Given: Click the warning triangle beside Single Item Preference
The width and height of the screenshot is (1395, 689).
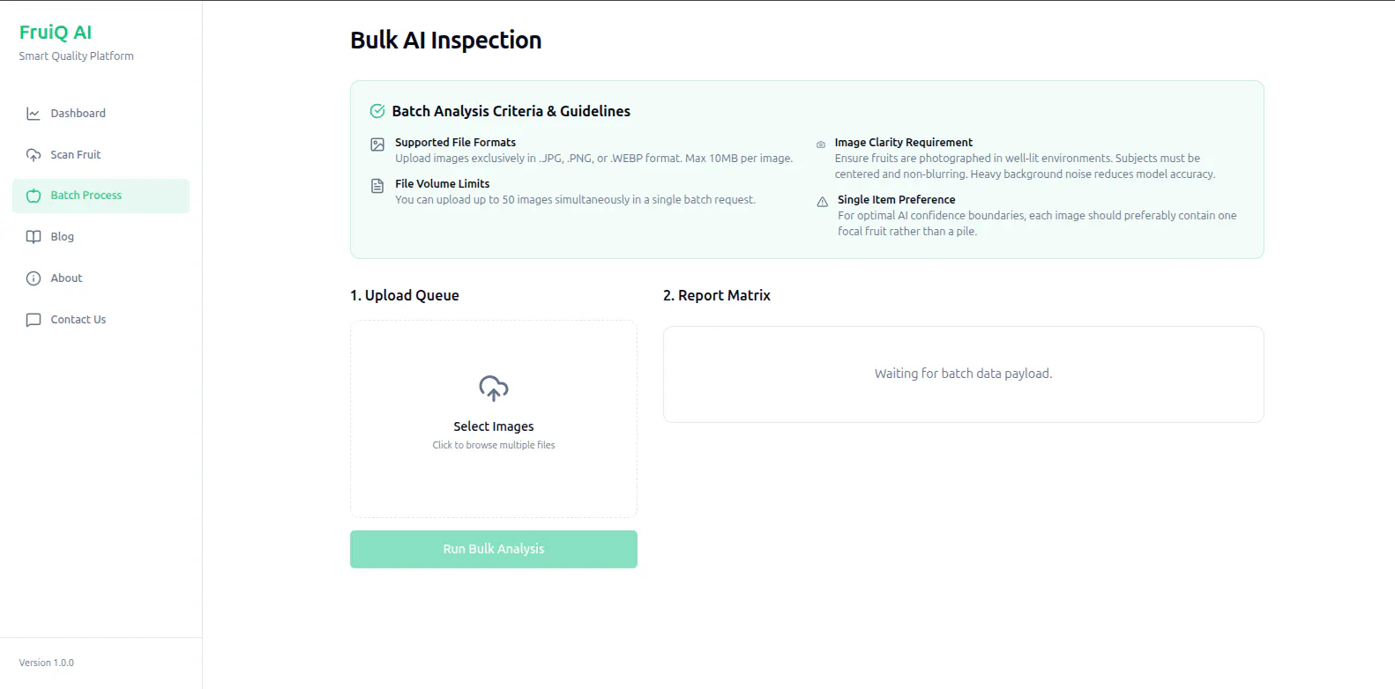Looking at the screenshot, I should click(x=822, y=202).
